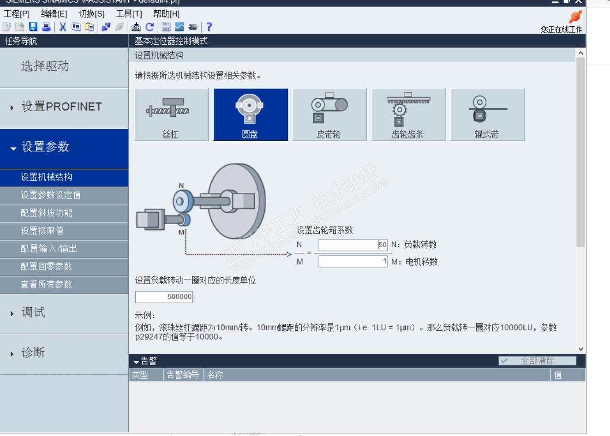
Task: Open the 工程[P] menu
Action: coord(17,14)
